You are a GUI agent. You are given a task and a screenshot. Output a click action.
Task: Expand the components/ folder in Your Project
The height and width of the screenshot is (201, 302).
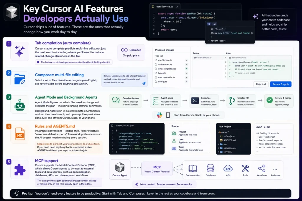(x=219, y=148)
